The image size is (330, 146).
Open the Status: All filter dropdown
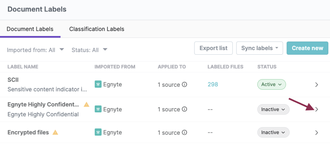90,50
